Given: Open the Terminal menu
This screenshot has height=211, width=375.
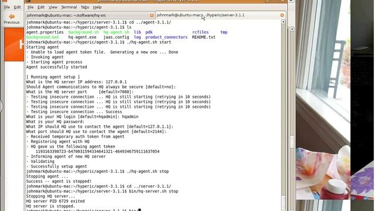Looking at the screenshot, I should tap(69, 7).
